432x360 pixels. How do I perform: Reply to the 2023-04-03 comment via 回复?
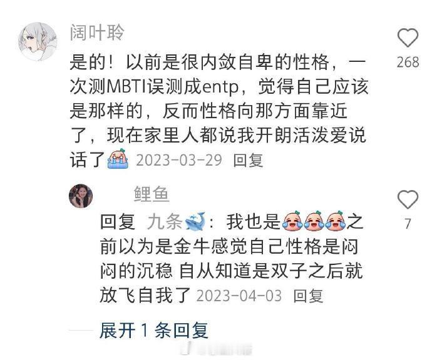click(308, 296)
